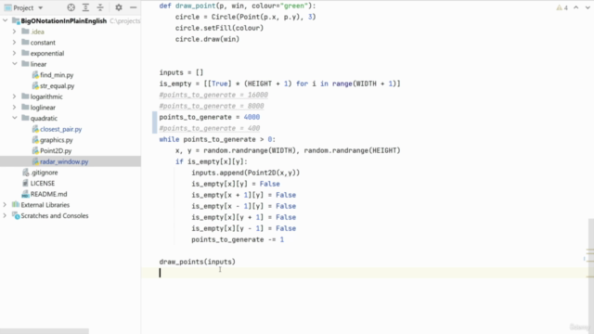This screenshot has height=334, width=594.
Task: Open closest_pair.py file
Action: pyautogui.click(x=61, y=129)
